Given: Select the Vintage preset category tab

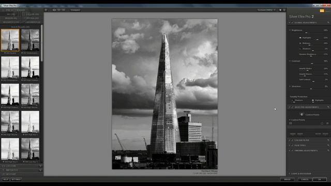Looking at the screenshot, I should tap(33, 18).
